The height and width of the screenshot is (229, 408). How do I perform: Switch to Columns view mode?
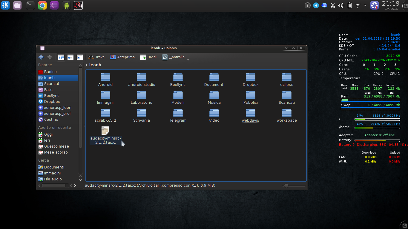80,57
